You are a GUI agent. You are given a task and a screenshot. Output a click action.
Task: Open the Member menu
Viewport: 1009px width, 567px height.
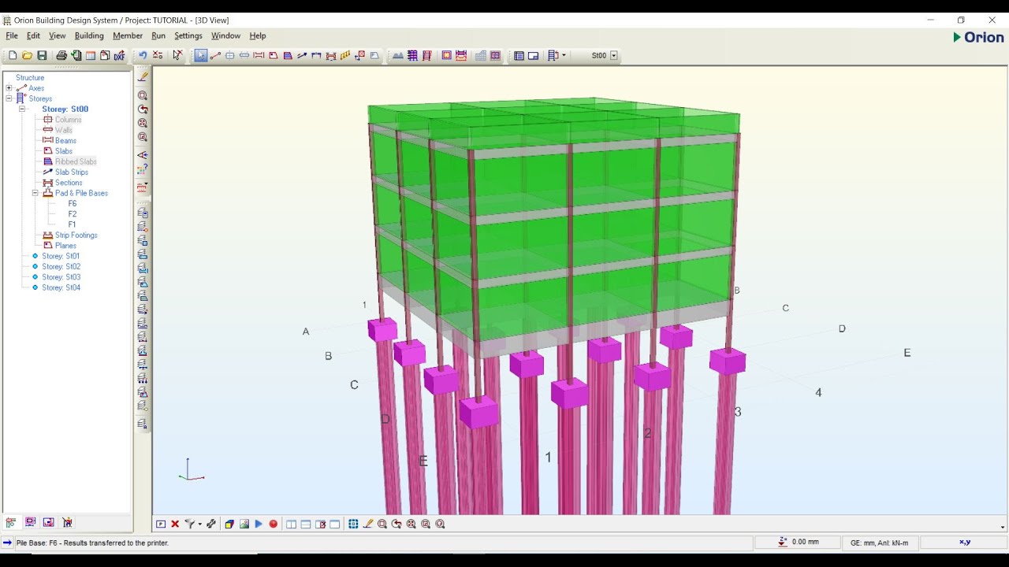click(128, 35)
